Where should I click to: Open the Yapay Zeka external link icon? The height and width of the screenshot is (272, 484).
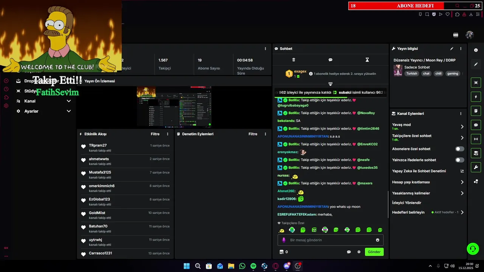[x=462, y=171]
